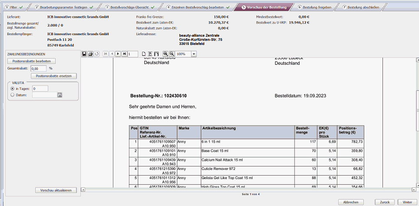
Task: Click U-VKP value '19.946,12 €'
Action: click(x=299, y=23)
